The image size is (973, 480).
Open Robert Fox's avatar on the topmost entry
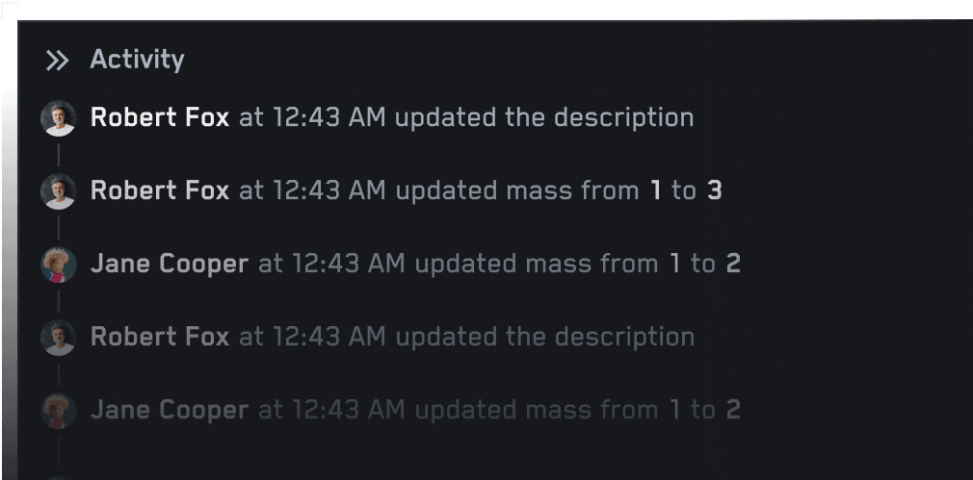tap(59, 117)
